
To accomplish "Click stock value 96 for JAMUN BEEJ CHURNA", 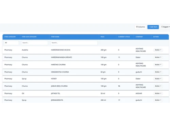I will 119,86.
